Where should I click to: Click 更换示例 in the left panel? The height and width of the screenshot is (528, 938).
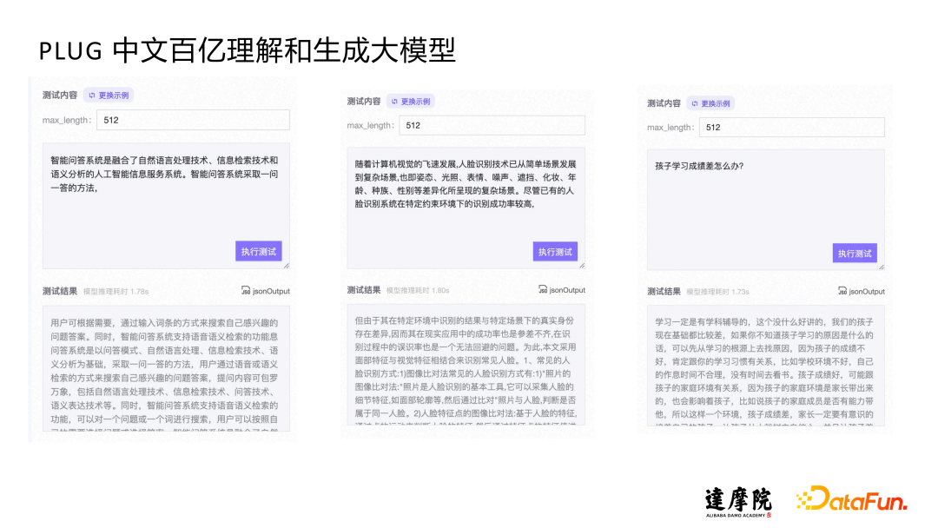[109, 95]
